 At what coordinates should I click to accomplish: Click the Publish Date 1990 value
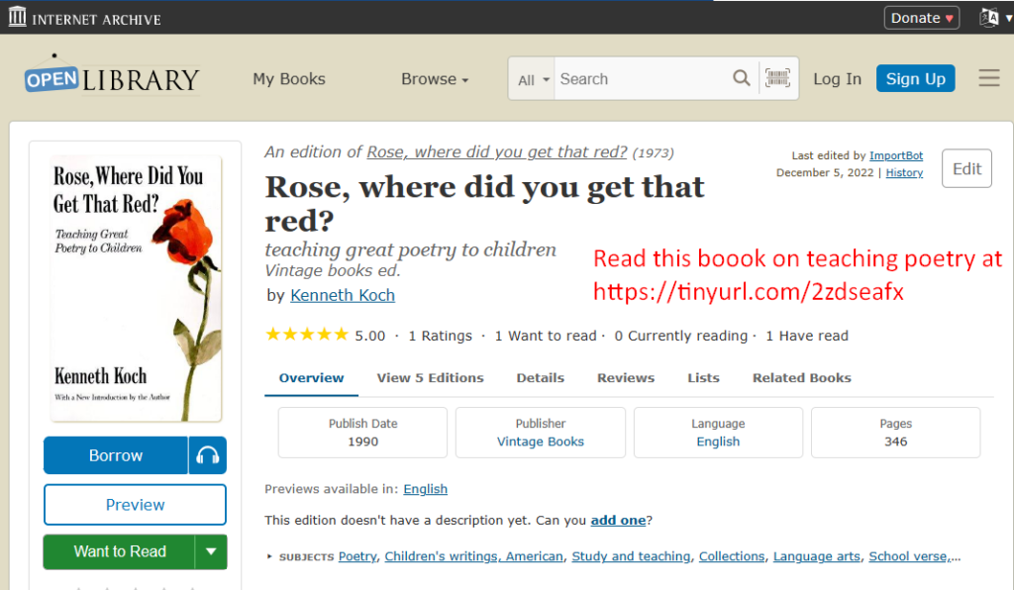(362, 442)
